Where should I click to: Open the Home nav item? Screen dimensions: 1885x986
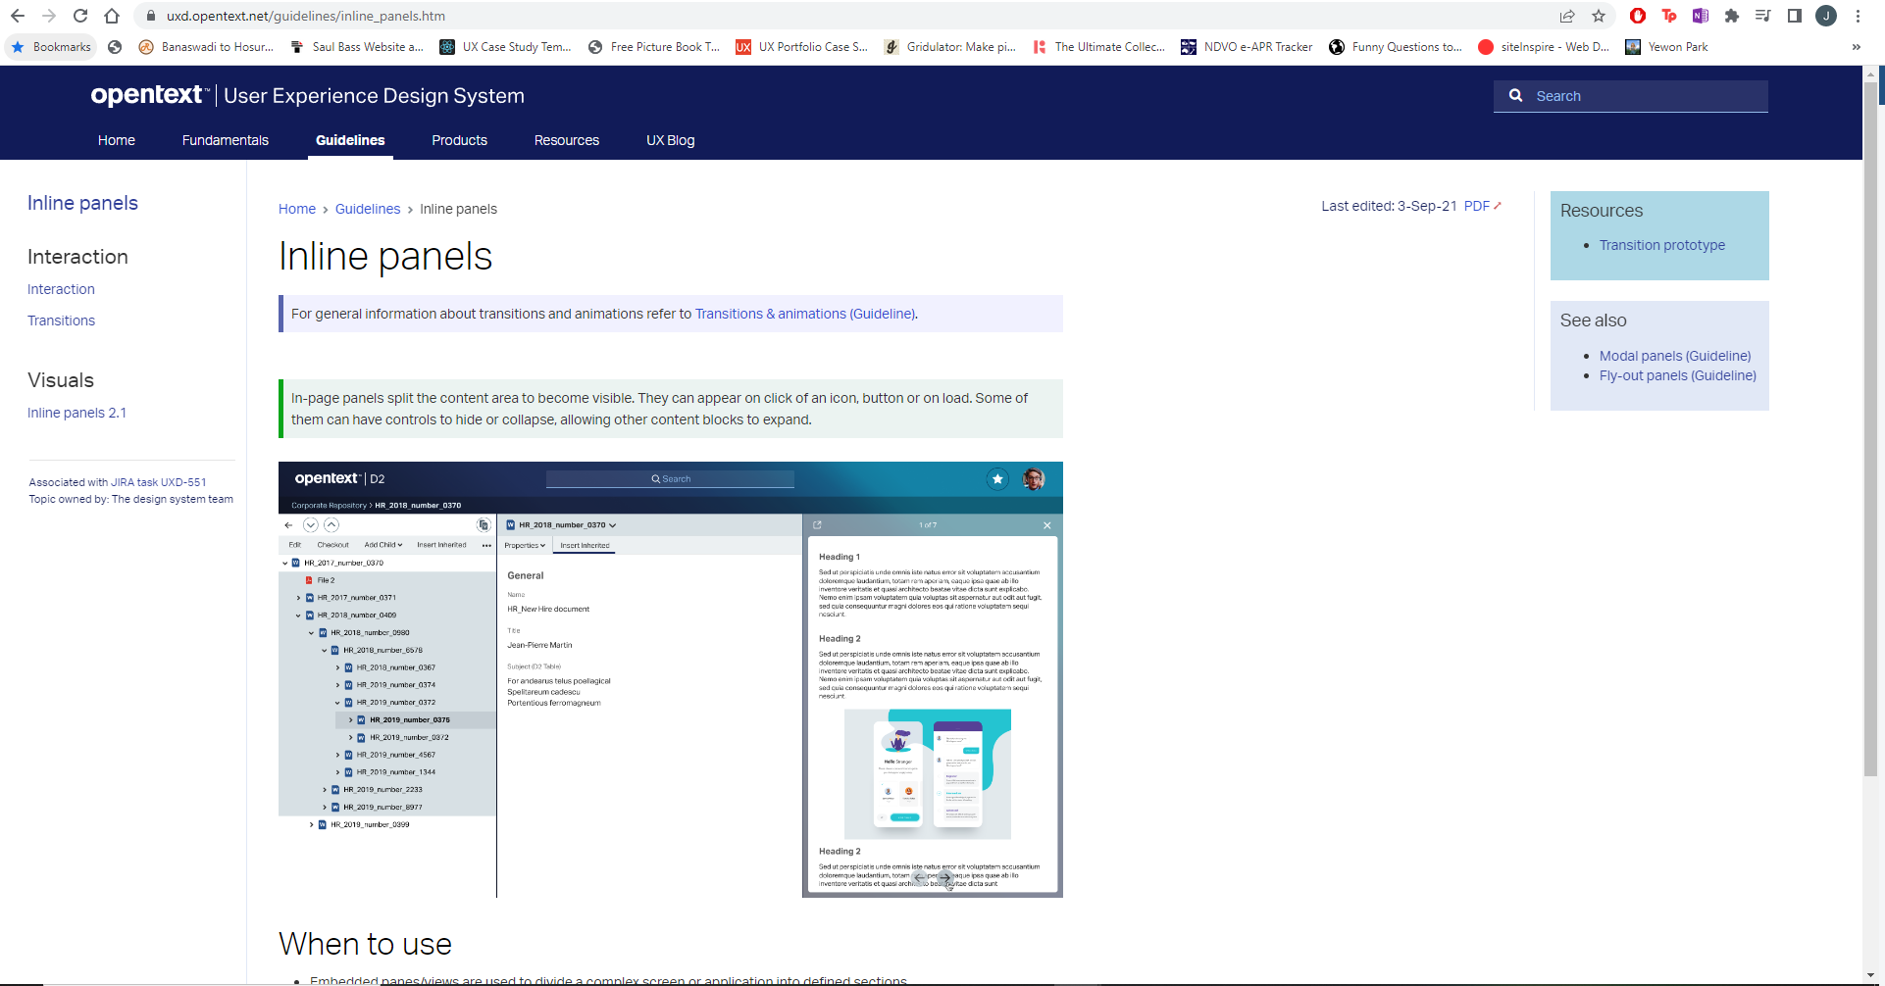click(x=117, y=140)
